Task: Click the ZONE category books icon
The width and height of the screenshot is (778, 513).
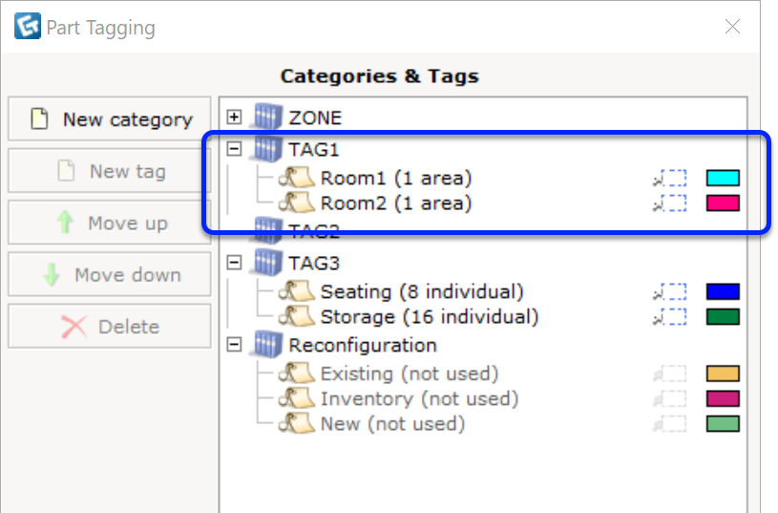Action: (x=267, y=117)
